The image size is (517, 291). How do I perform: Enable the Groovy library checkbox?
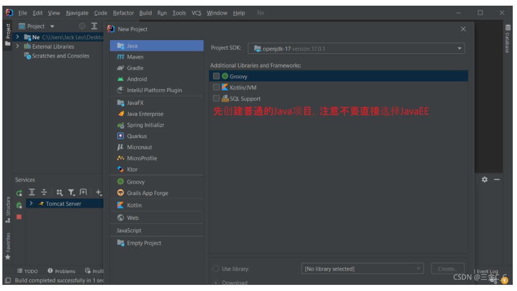tap(217, 76)
